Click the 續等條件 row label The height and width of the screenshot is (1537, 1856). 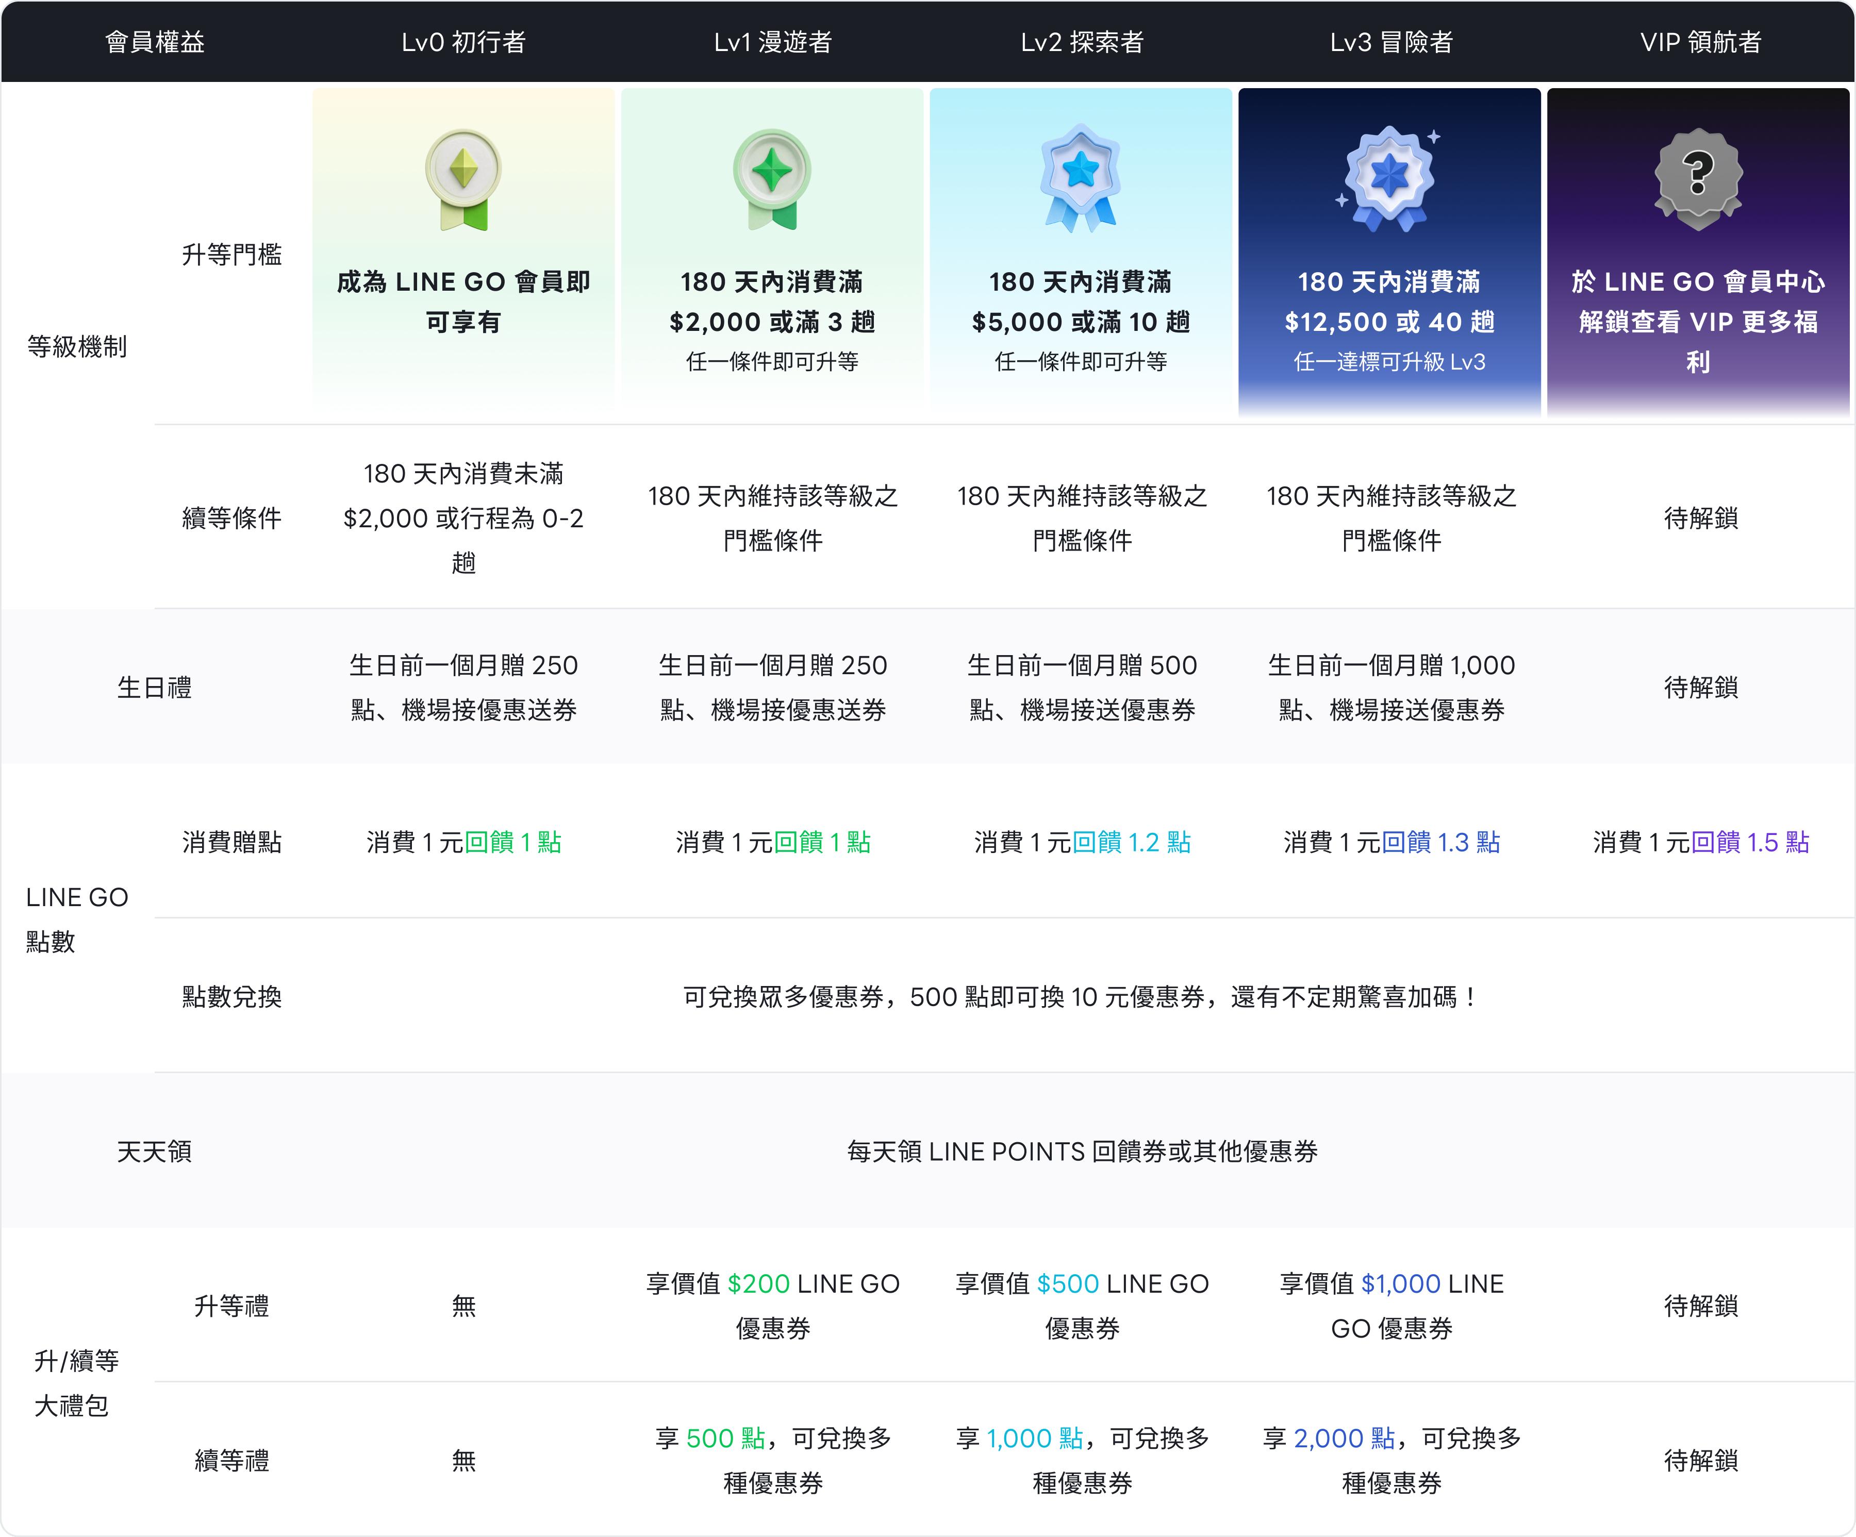[x=231, y=517]
